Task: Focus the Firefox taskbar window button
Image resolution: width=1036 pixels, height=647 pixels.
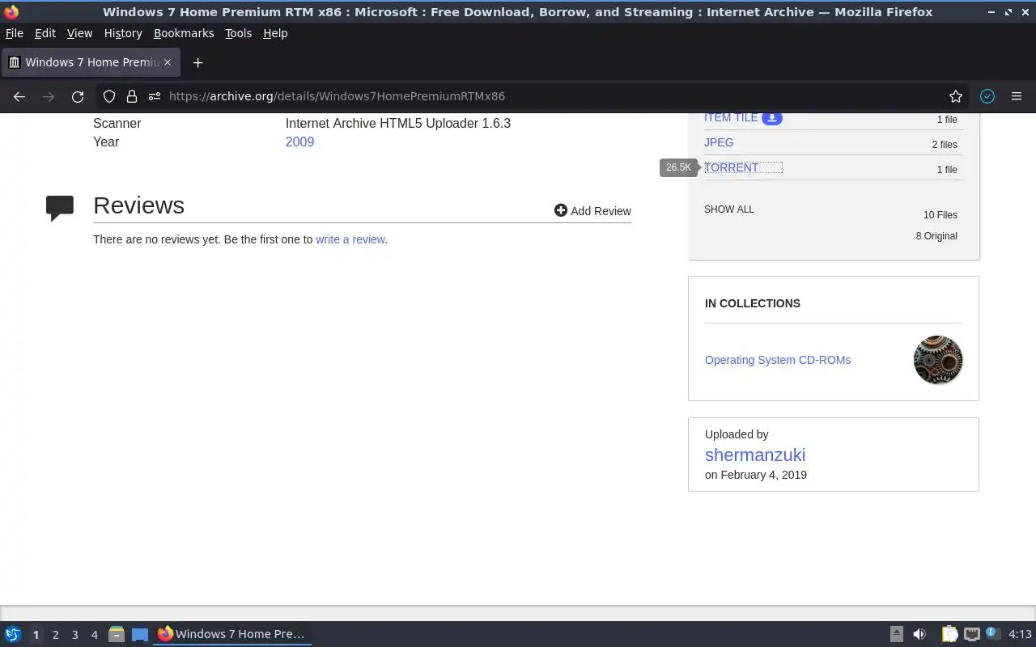Action: [x=232, y=634]
